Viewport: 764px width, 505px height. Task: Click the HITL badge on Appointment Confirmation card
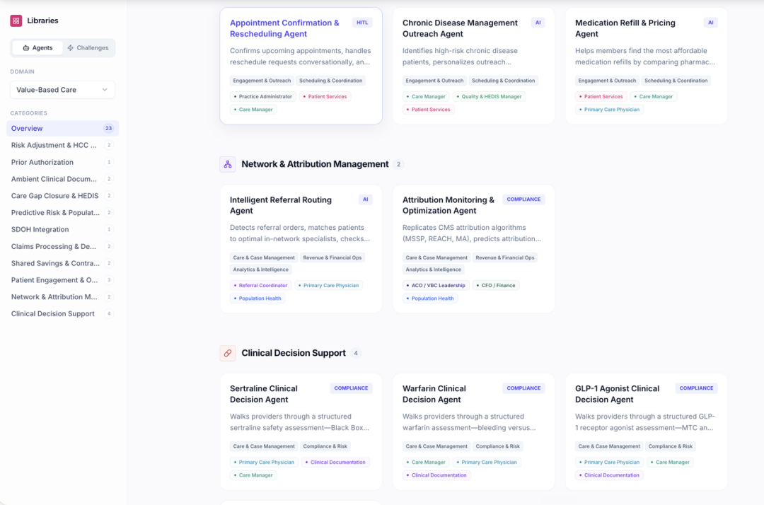coord(362,23)
